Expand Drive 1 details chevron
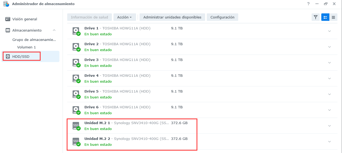The width and height of the screenshot is (342, 153). tap(329, 31)
